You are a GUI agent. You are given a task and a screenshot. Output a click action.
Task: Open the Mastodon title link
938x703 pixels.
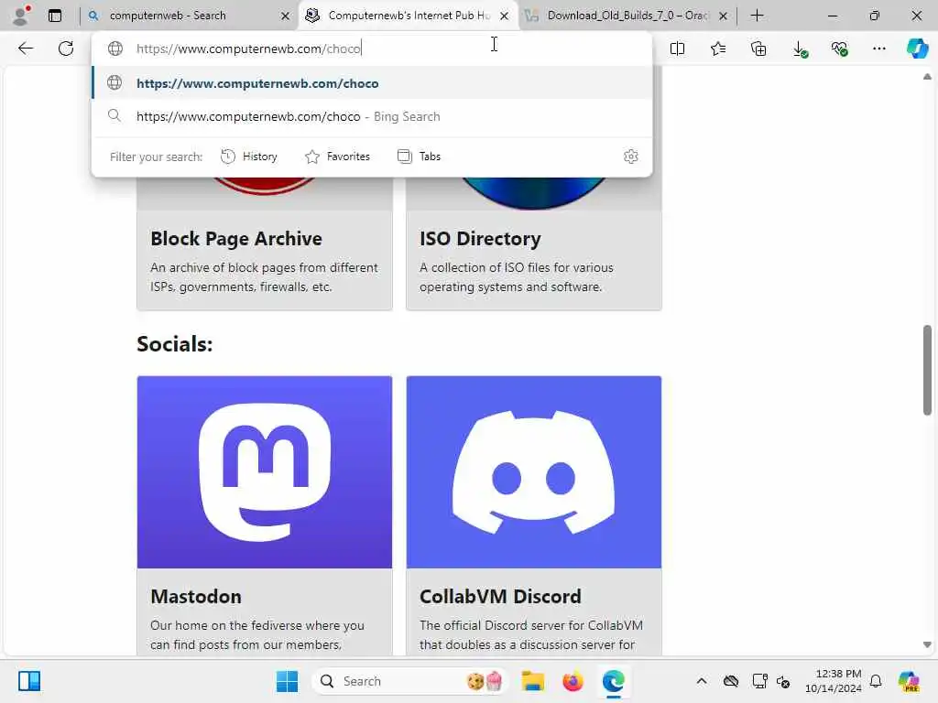[196, 597]
